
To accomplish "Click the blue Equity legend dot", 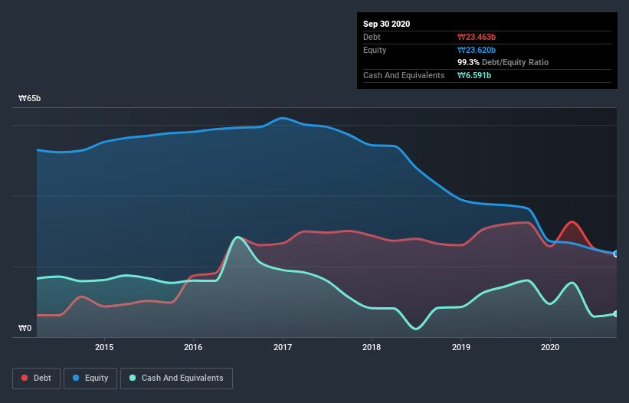I will [x=76, y=378].
